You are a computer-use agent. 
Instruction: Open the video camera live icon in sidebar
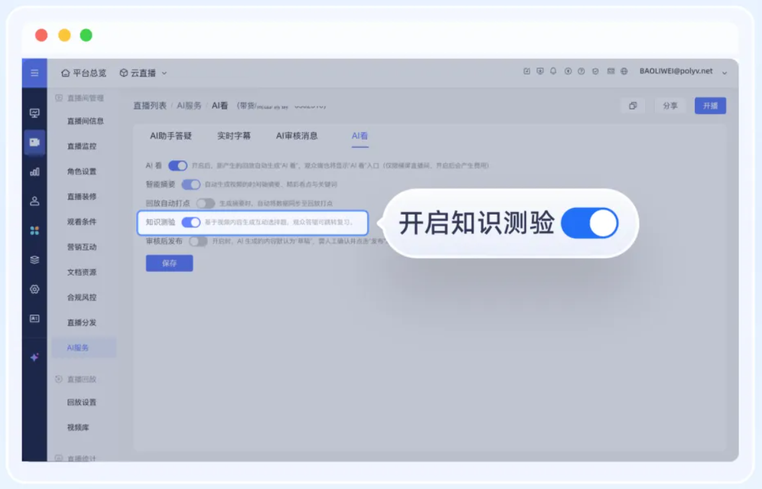35,142
